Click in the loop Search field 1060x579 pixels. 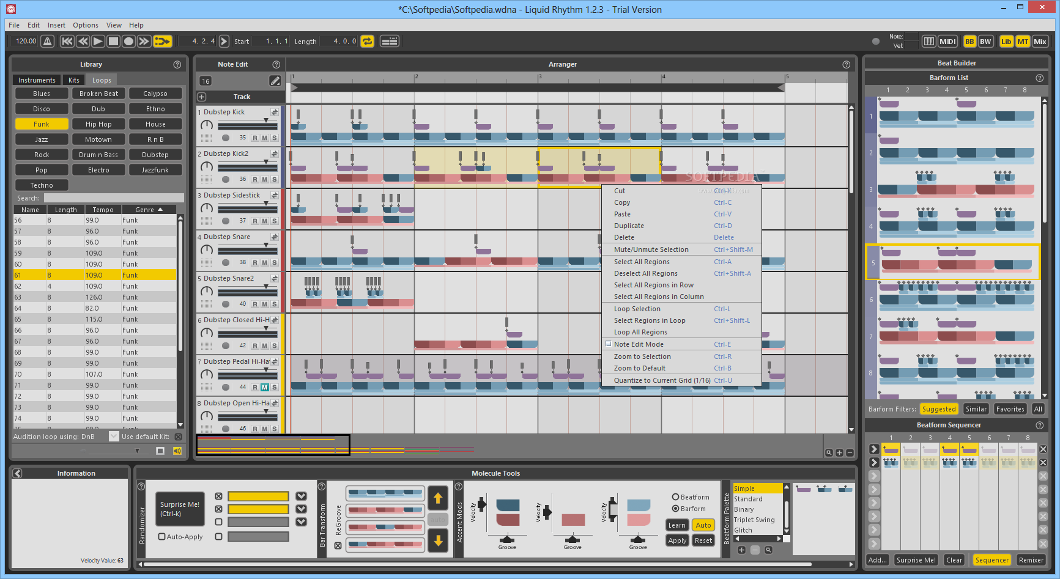[x=114, y=198]
